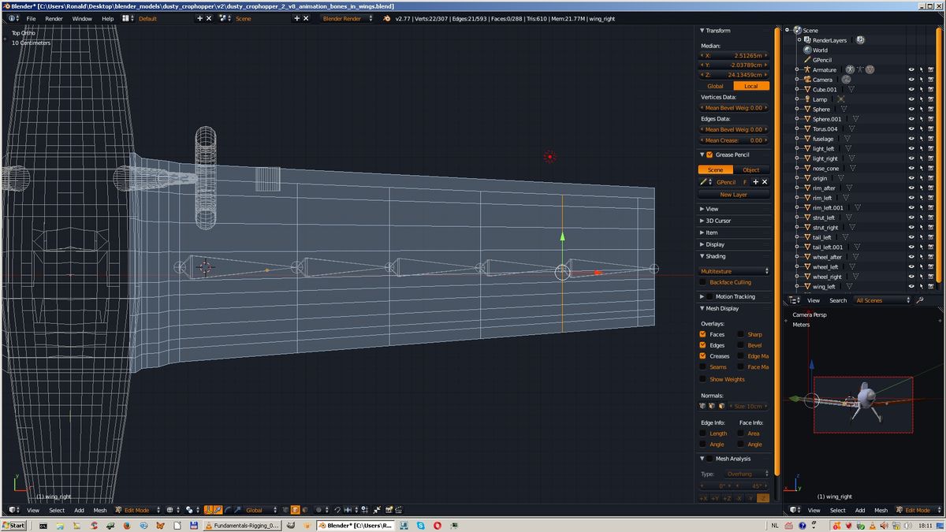
Task: Select the wing_left object in the outliner
Action: click(x=824, y=287)
